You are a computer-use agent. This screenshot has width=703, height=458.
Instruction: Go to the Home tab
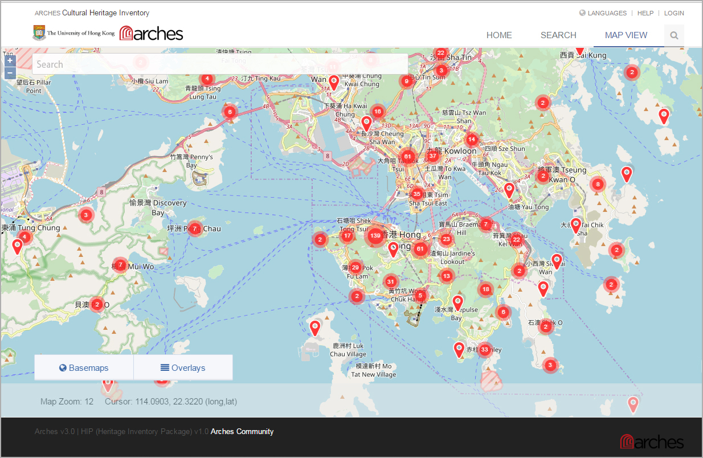click(x=499, y=35)
